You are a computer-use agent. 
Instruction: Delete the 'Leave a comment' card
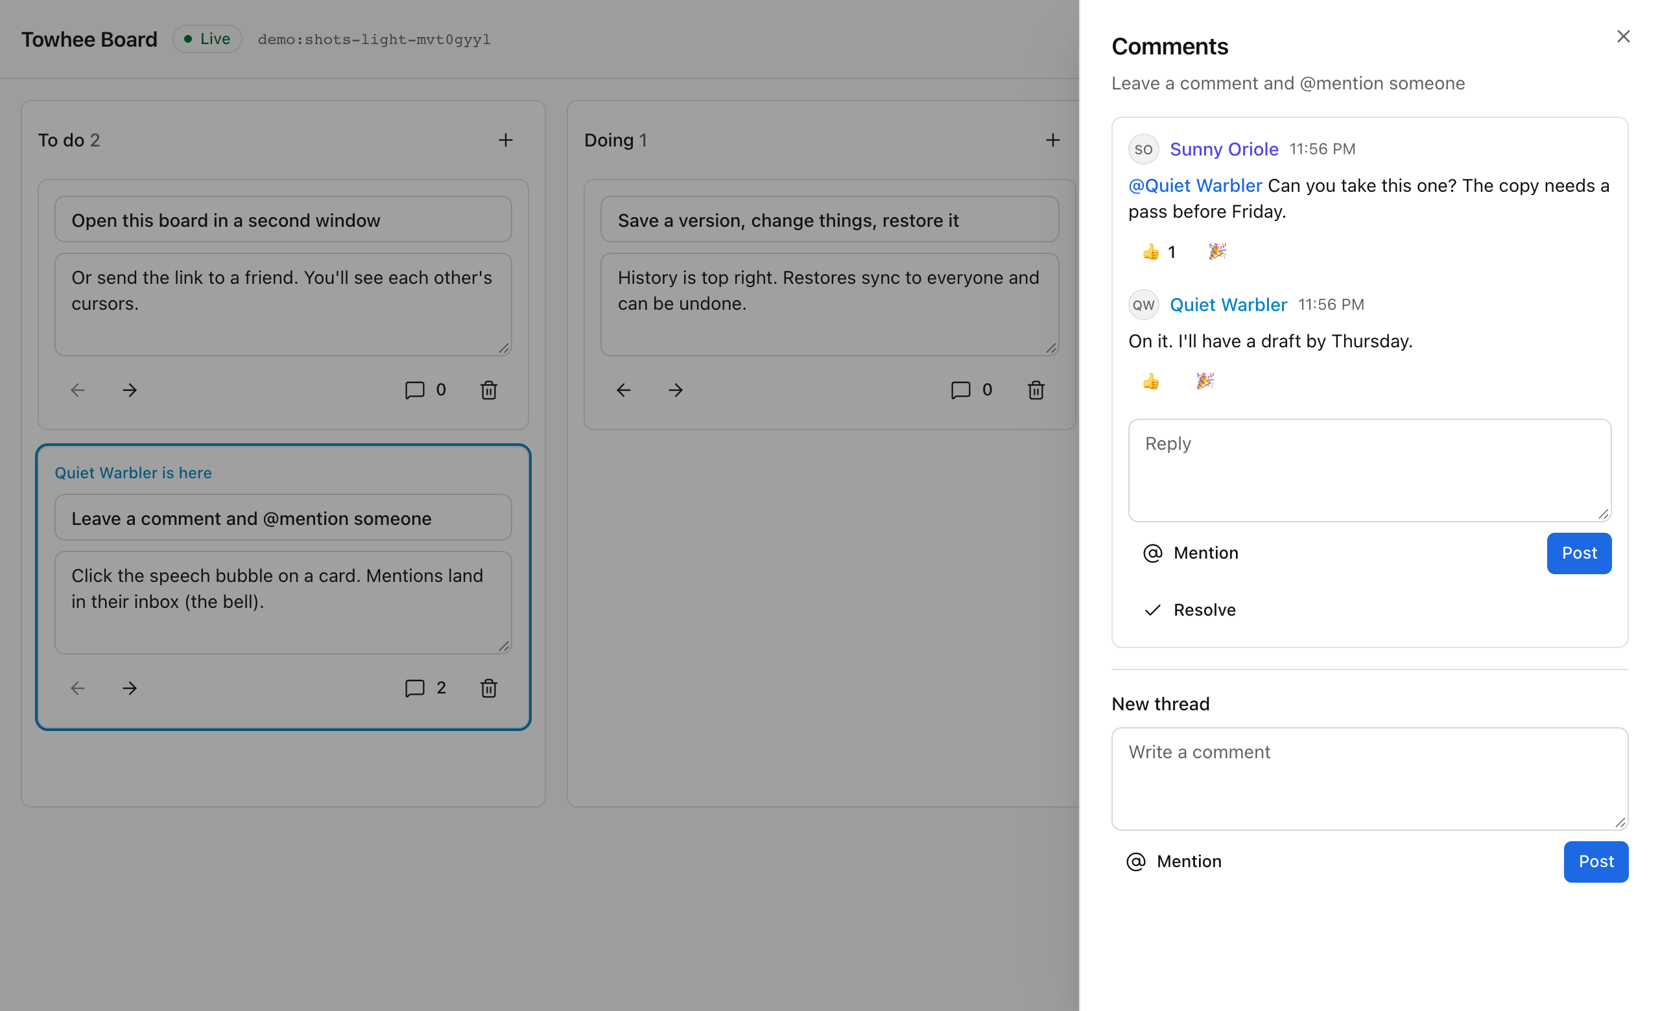tap(489, 688)
